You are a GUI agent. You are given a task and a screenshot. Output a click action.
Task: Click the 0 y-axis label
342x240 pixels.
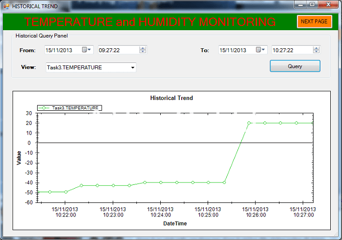(29, 143)
